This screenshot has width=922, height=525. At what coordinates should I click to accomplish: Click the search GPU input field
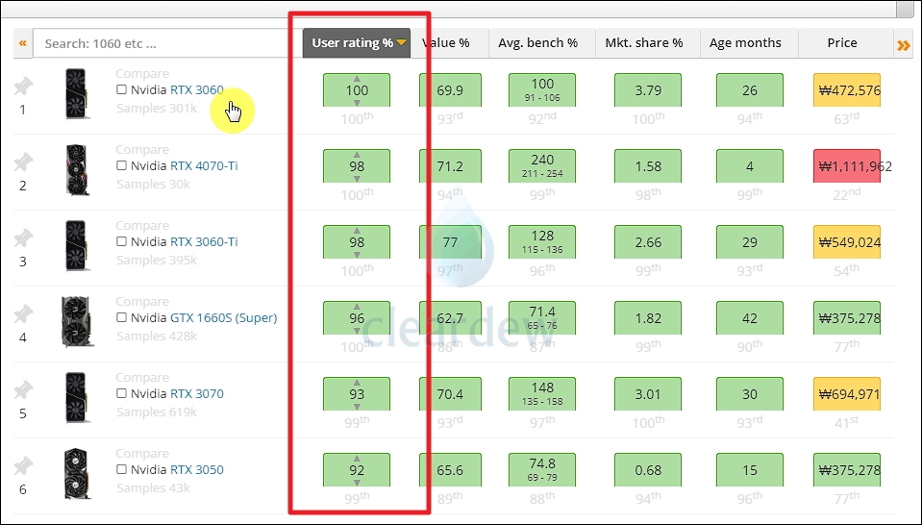[x=167, y=43]
